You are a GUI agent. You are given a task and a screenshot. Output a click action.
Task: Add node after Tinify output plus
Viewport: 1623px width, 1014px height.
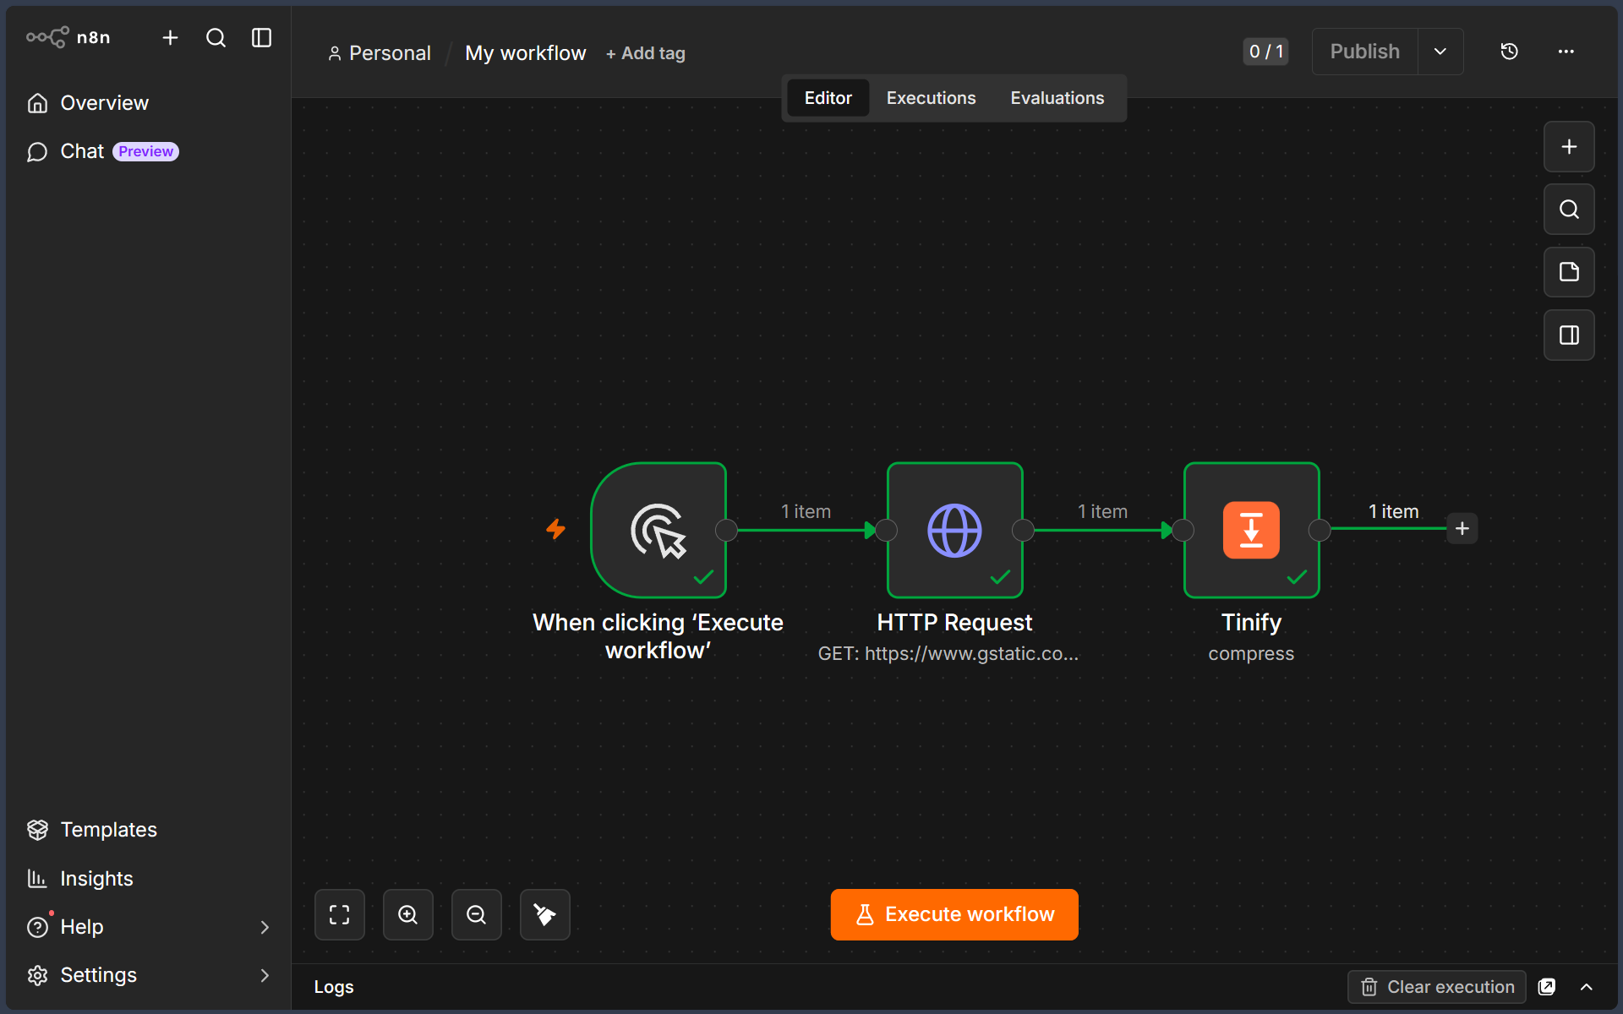[1462, 529]
